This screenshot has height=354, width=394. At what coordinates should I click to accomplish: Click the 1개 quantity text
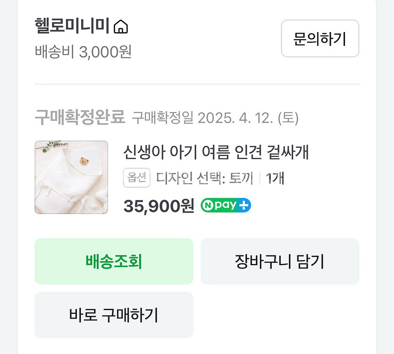point(275,178)
